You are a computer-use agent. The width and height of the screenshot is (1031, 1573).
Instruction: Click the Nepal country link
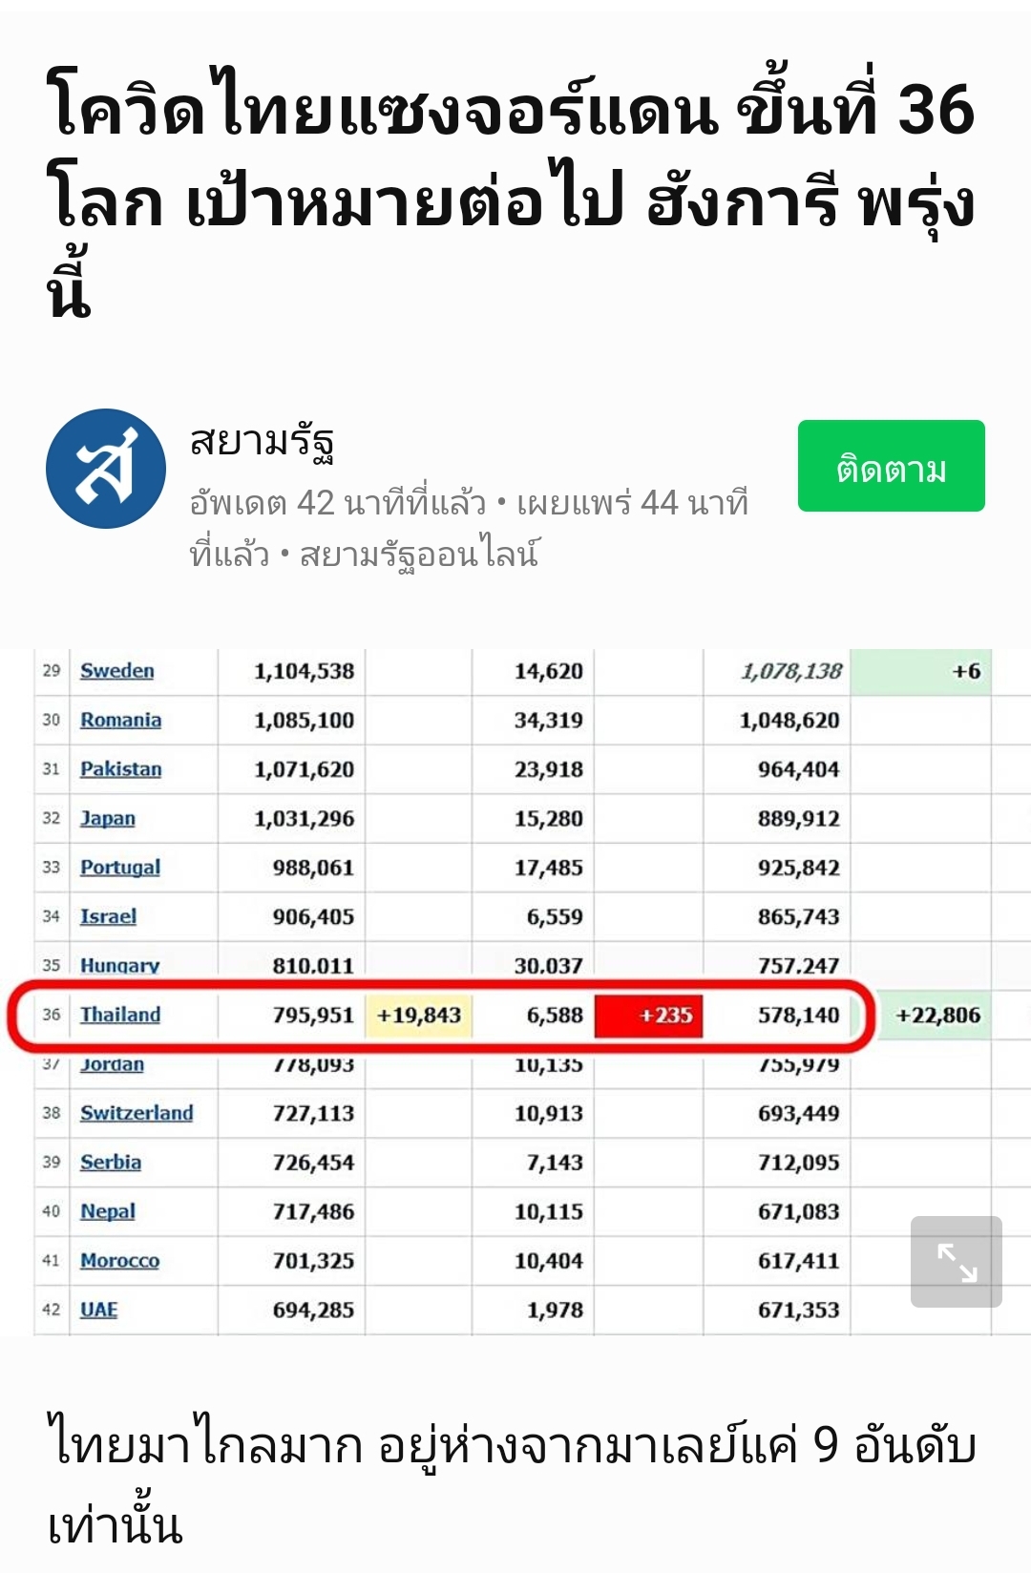click(x=107, y=1211)
